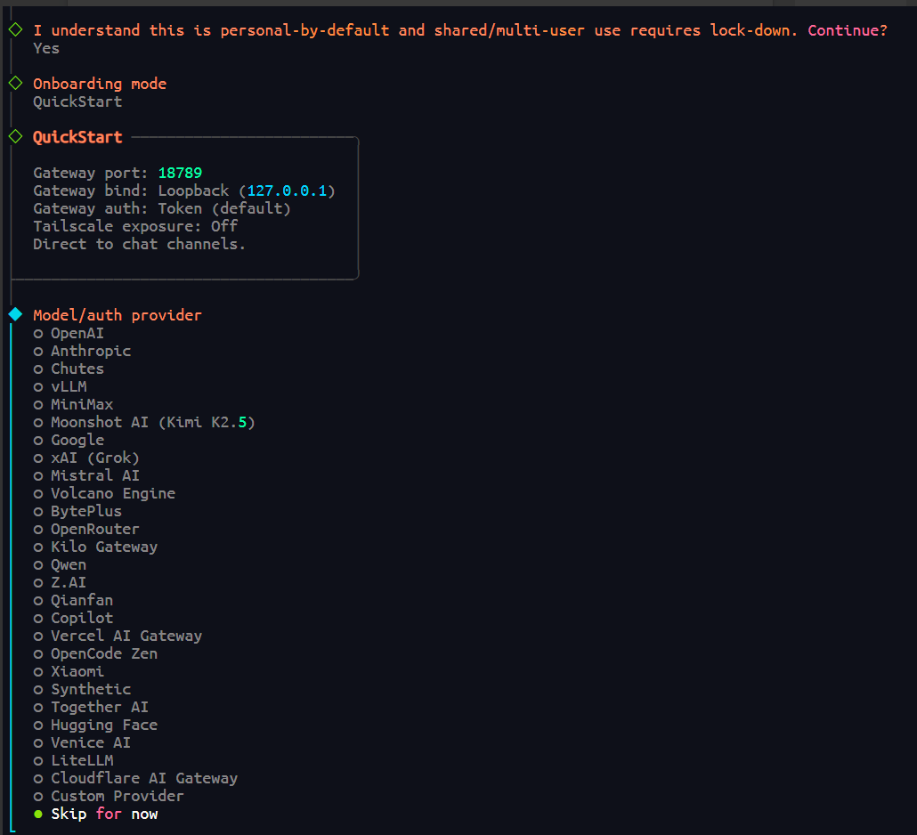Viewport: 917px width, 835px height.
Task: Select the OpenAI provider option
Action: point(69,333)
